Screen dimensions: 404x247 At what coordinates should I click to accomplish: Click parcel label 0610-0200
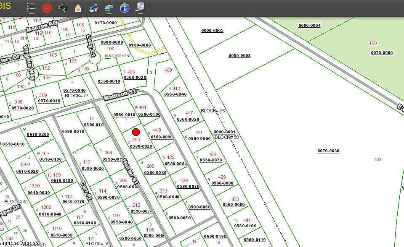point(38,134)
